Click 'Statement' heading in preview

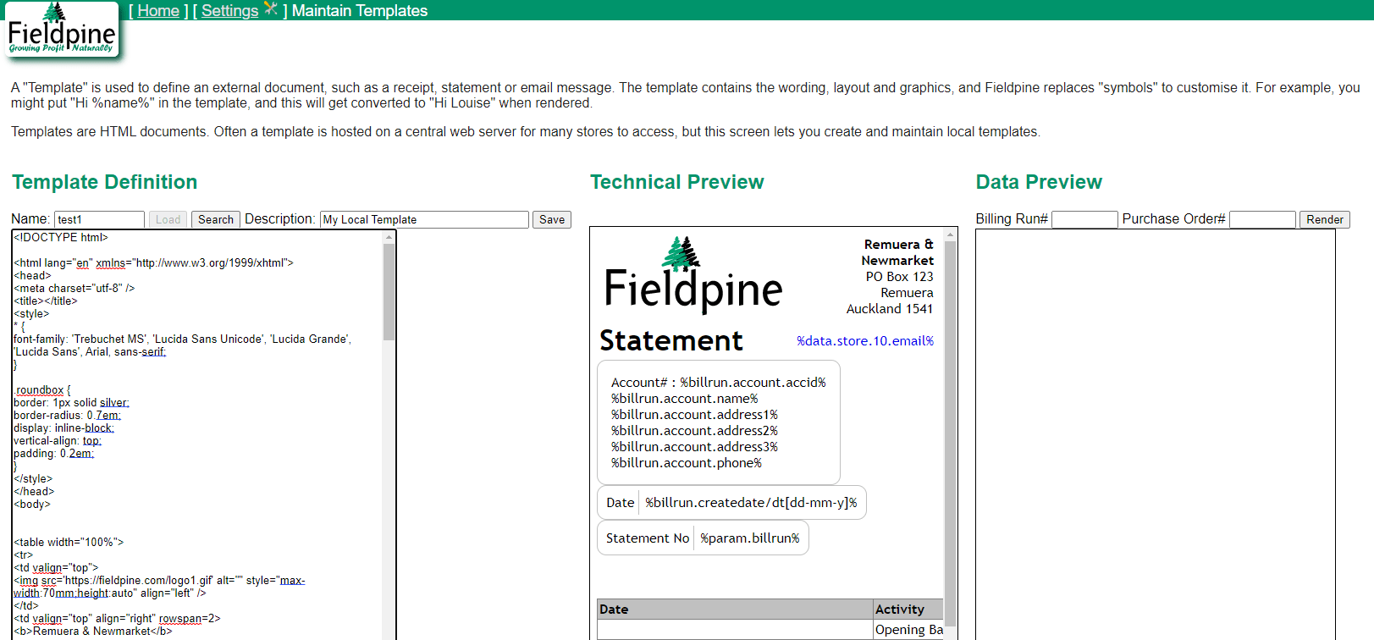671,340
